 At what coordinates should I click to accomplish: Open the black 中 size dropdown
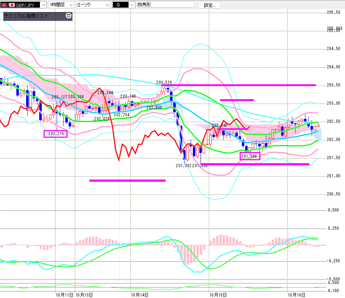coord(123,5)
